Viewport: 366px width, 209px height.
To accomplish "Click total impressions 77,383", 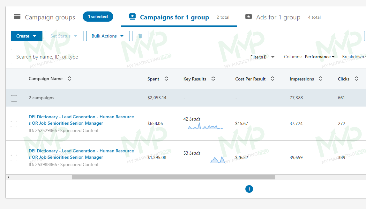I will pyautogui.click(x=296, y=98).
